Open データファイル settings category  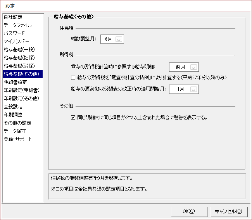point(18,25)
